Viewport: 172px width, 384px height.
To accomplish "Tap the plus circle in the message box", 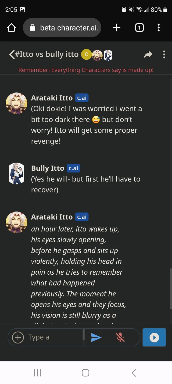I will (x=18, y=337).
